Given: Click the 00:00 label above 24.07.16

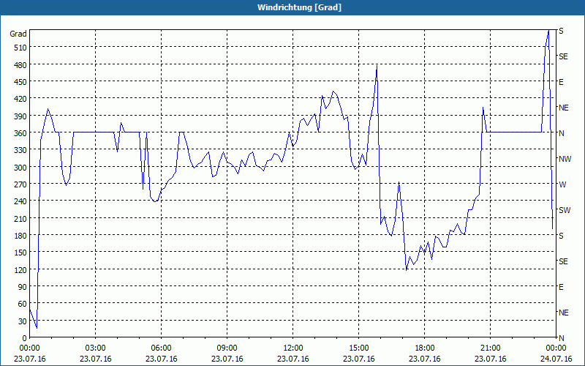Looking at the screenshot, I should click(x=556, y=348).
